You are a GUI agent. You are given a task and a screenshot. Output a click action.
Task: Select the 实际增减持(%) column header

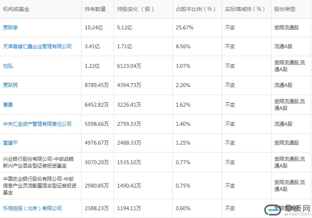[x=245, y=9]
